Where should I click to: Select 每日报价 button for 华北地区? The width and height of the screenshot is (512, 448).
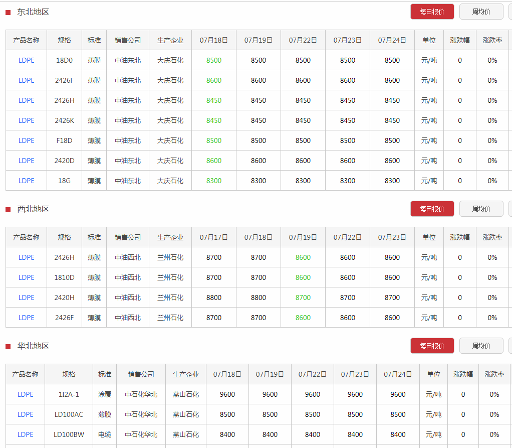[432, 346]
